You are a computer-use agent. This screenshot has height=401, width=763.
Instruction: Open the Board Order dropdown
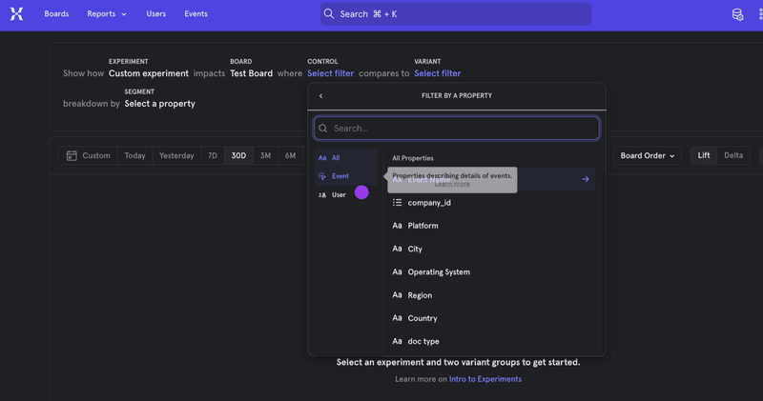(x=647, y=155)
